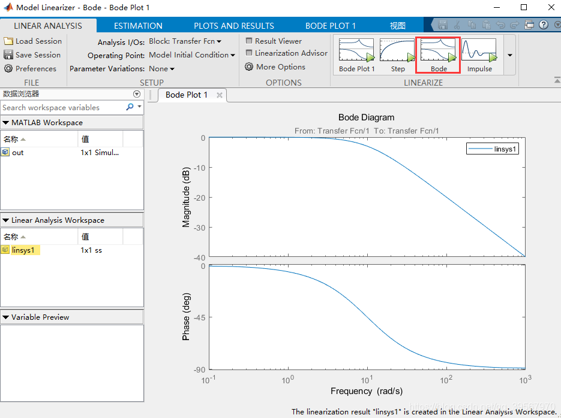Switch to the 视图 tab
561x418 pixels.
point(397,26)
